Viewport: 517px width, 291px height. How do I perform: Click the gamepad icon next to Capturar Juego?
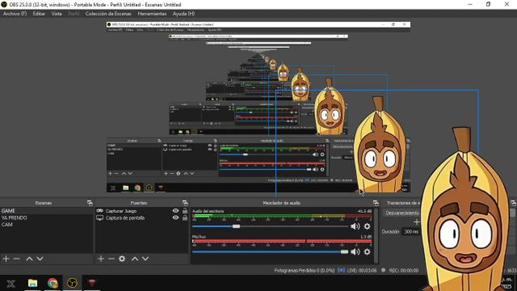(x=99, y=211)
